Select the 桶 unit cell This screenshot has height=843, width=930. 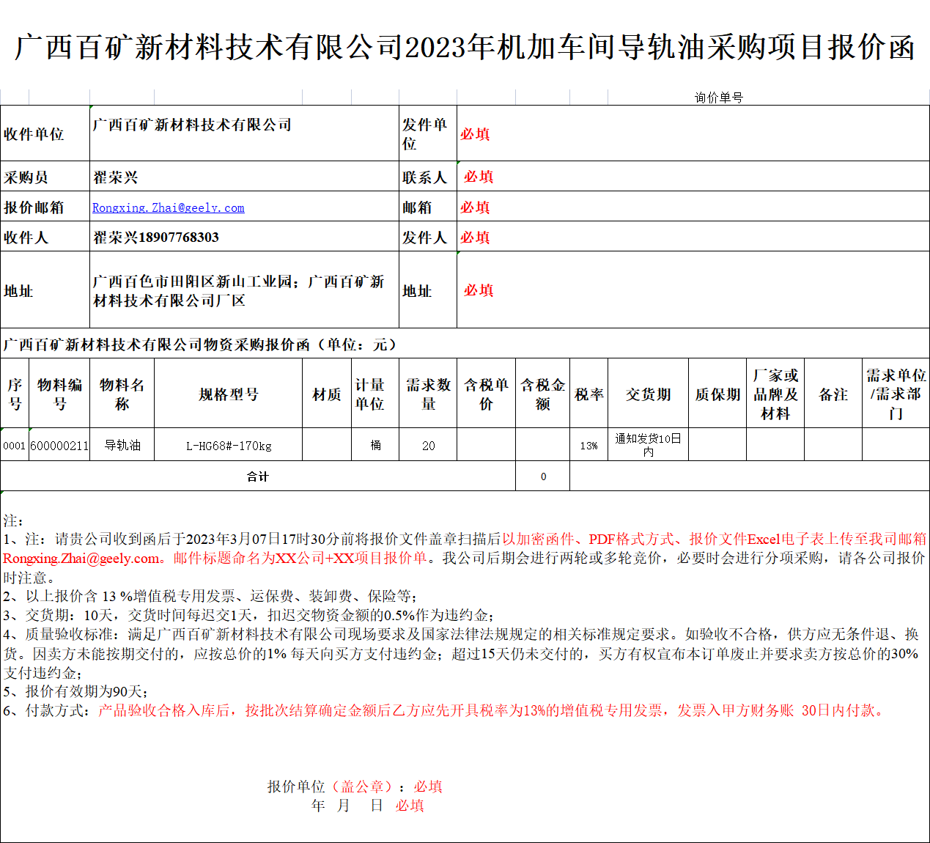pos(375,445)
